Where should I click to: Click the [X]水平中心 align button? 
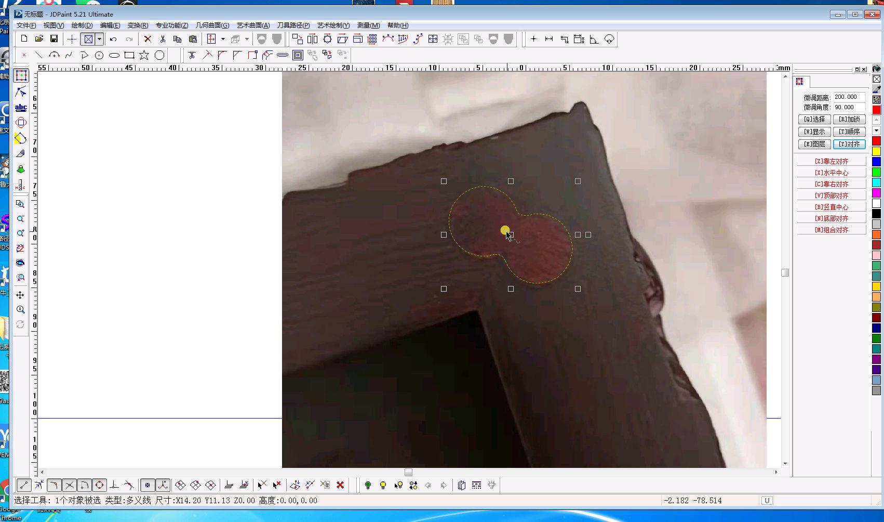pos(831,173)
